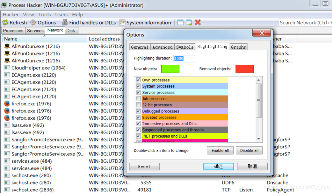Toggle Elevated processes checkbox

pos(138,117)
